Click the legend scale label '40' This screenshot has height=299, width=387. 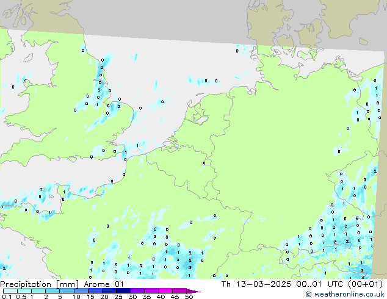coord(161,297)
